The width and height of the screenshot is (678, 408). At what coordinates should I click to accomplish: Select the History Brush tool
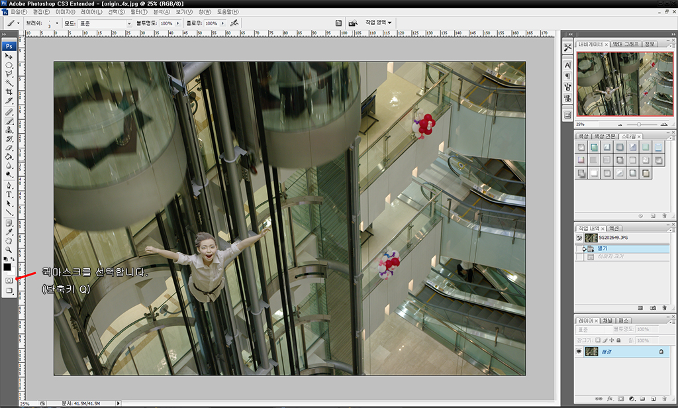tap(9, 139)
